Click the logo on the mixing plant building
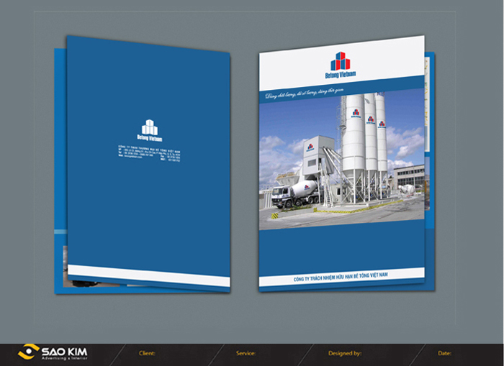 click(x=310, y=147)
